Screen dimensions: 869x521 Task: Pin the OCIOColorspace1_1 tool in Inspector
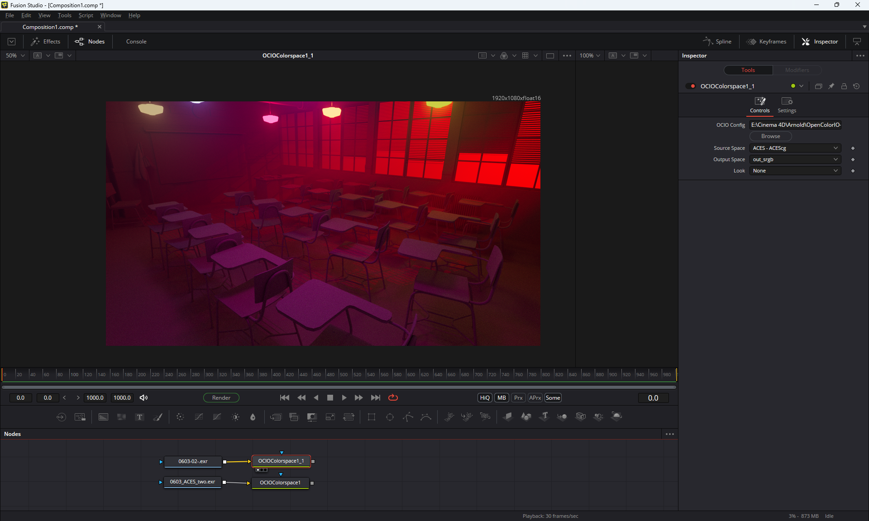tap(831, 86)
